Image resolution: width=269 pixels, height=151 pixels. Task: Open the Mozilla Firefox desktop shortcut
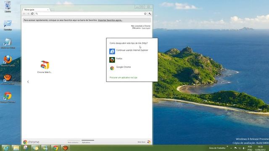pos(8,61)
